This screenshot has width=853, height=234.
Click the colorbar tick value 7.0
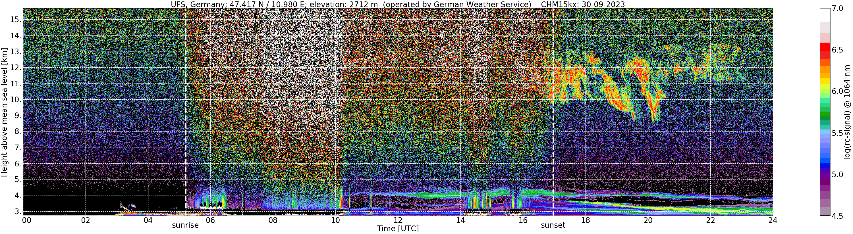(837, 9)
